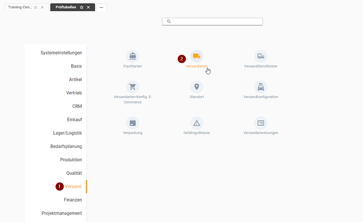The width and height of the screenshot is (363, 222).
Task: Click into the search input field
Action: [213, 22]
